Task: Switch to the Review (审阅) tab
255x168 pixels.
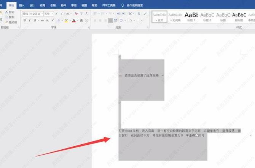Action: point(74,5)
